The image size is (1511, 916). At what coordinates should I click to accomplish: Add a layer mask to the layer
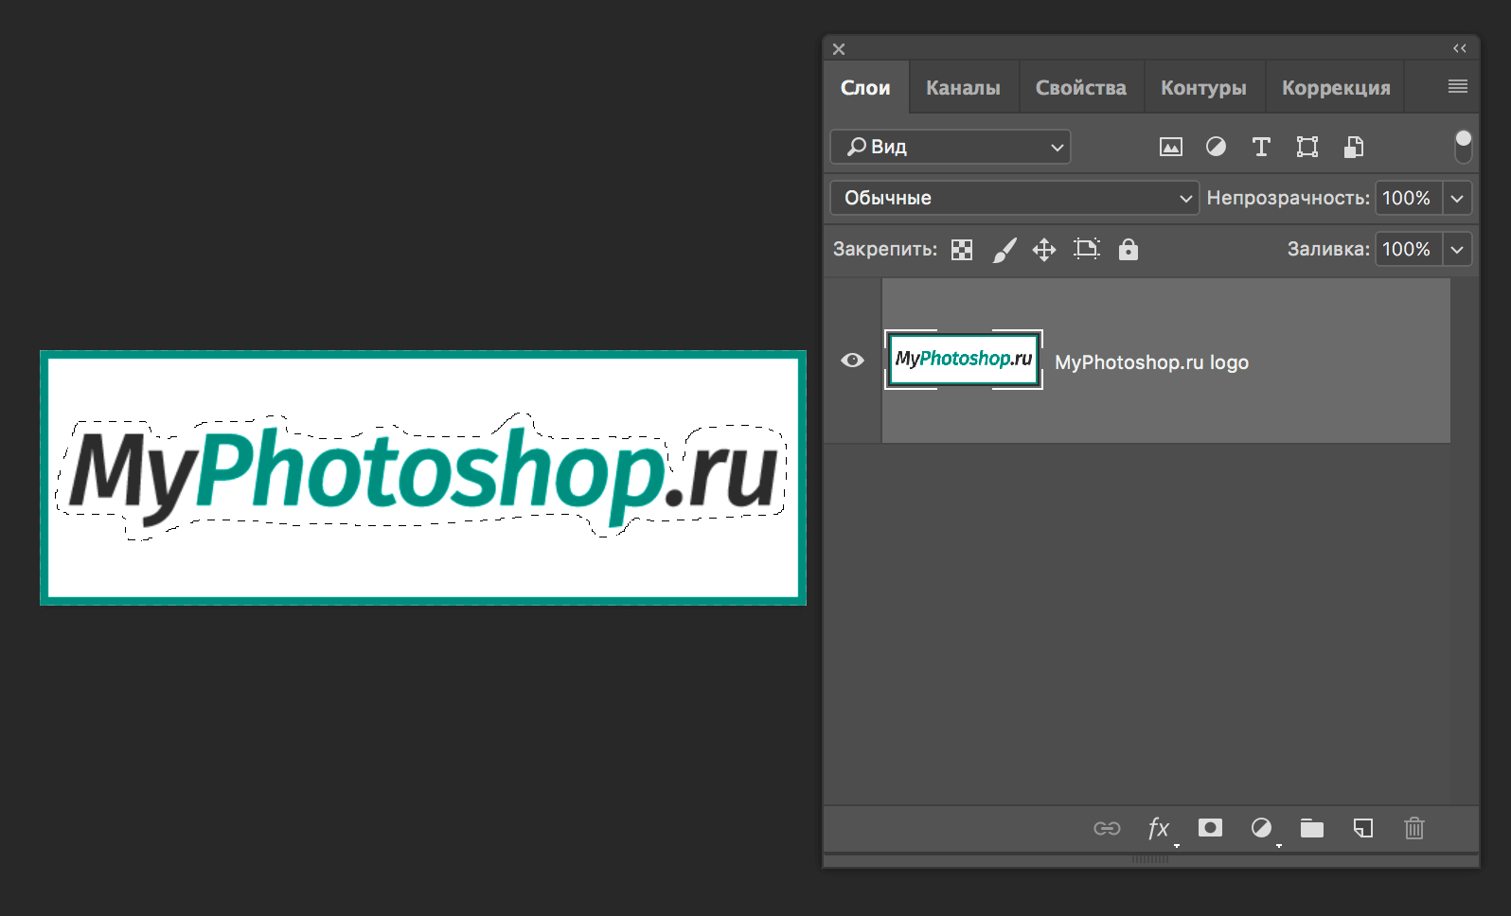pos(1210,828)
